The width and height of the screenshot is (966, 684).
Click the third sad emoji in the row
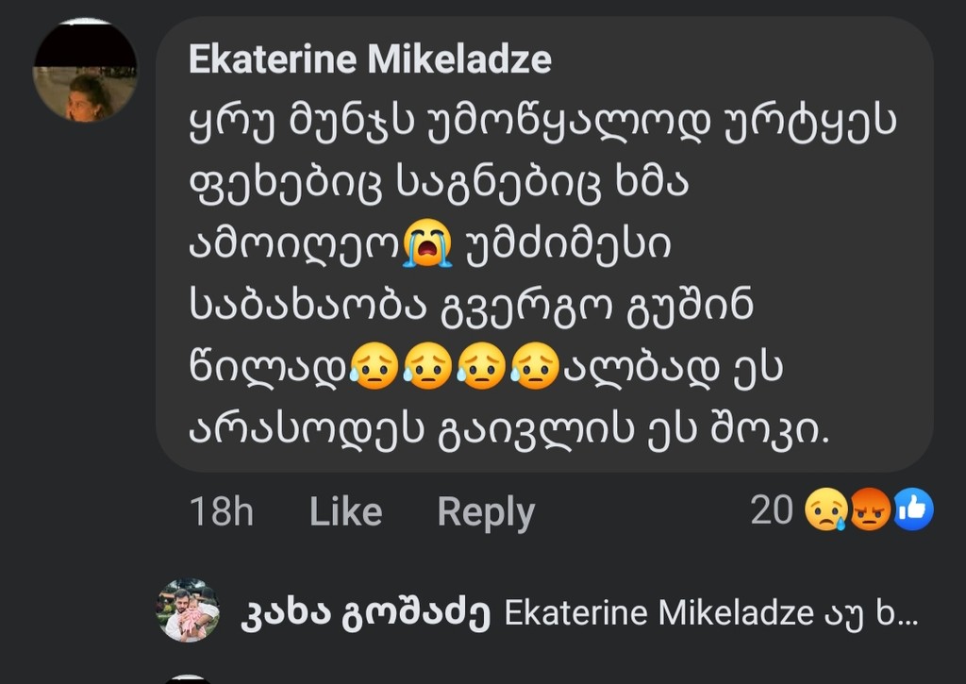click(x=480, y=367)
